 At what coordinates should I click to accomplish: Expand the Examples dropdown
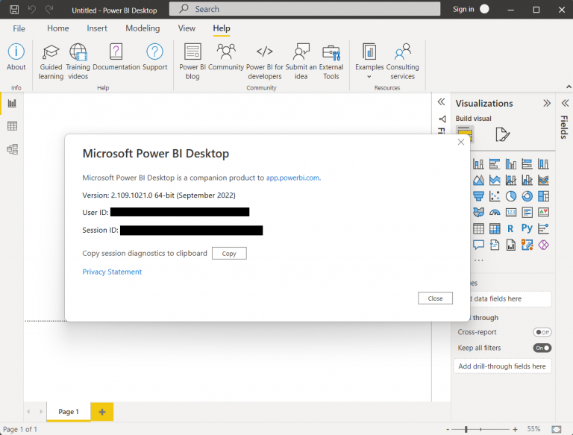(x=369, y=76)
